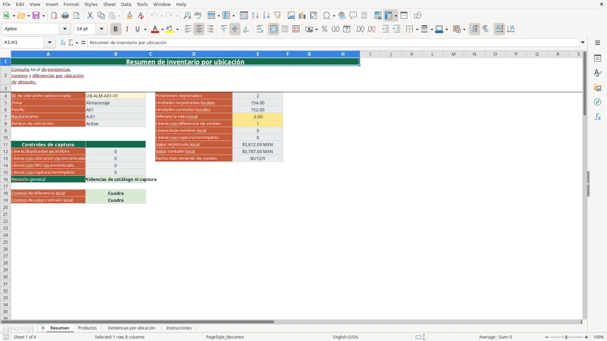Insert an image

(291, 15)
